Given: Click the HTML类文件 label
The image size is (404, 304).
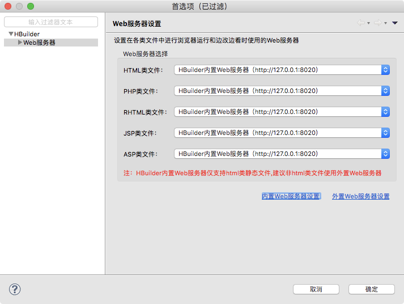Looking at the screenshot, I should click(143, 70).
